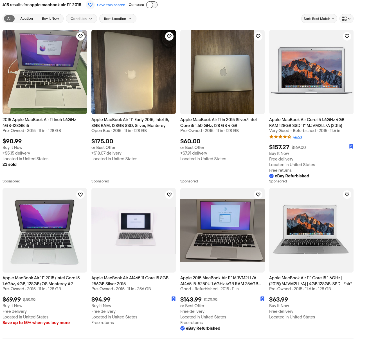This screenshot has width=369, height=339.
Task: Toggle the Compare switch on
Action: pos(152,5)
